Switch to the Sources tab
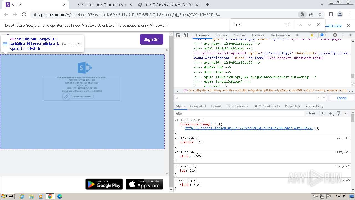Screen dimensions: 355x200 [x=240, y=35]
